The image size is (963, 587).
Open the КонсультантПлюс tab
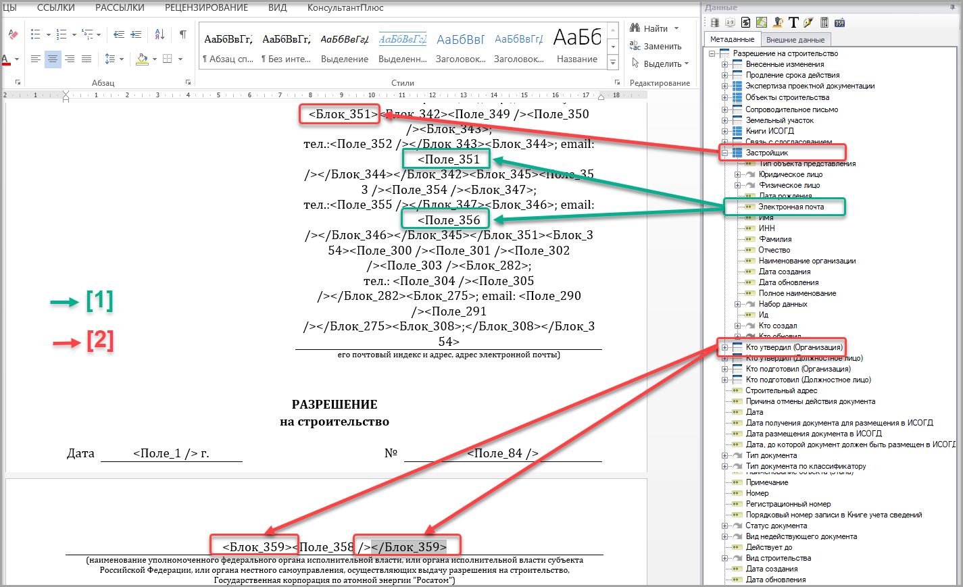[x=345, y=8]
